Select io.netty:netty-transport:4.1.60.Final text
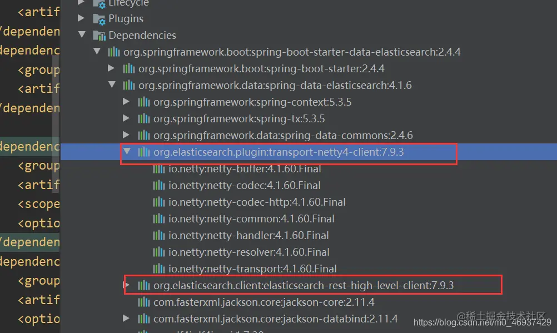Image resolution: width=557 pixels, height=333 pixels. pyautogui.click(x=252, y=269)
